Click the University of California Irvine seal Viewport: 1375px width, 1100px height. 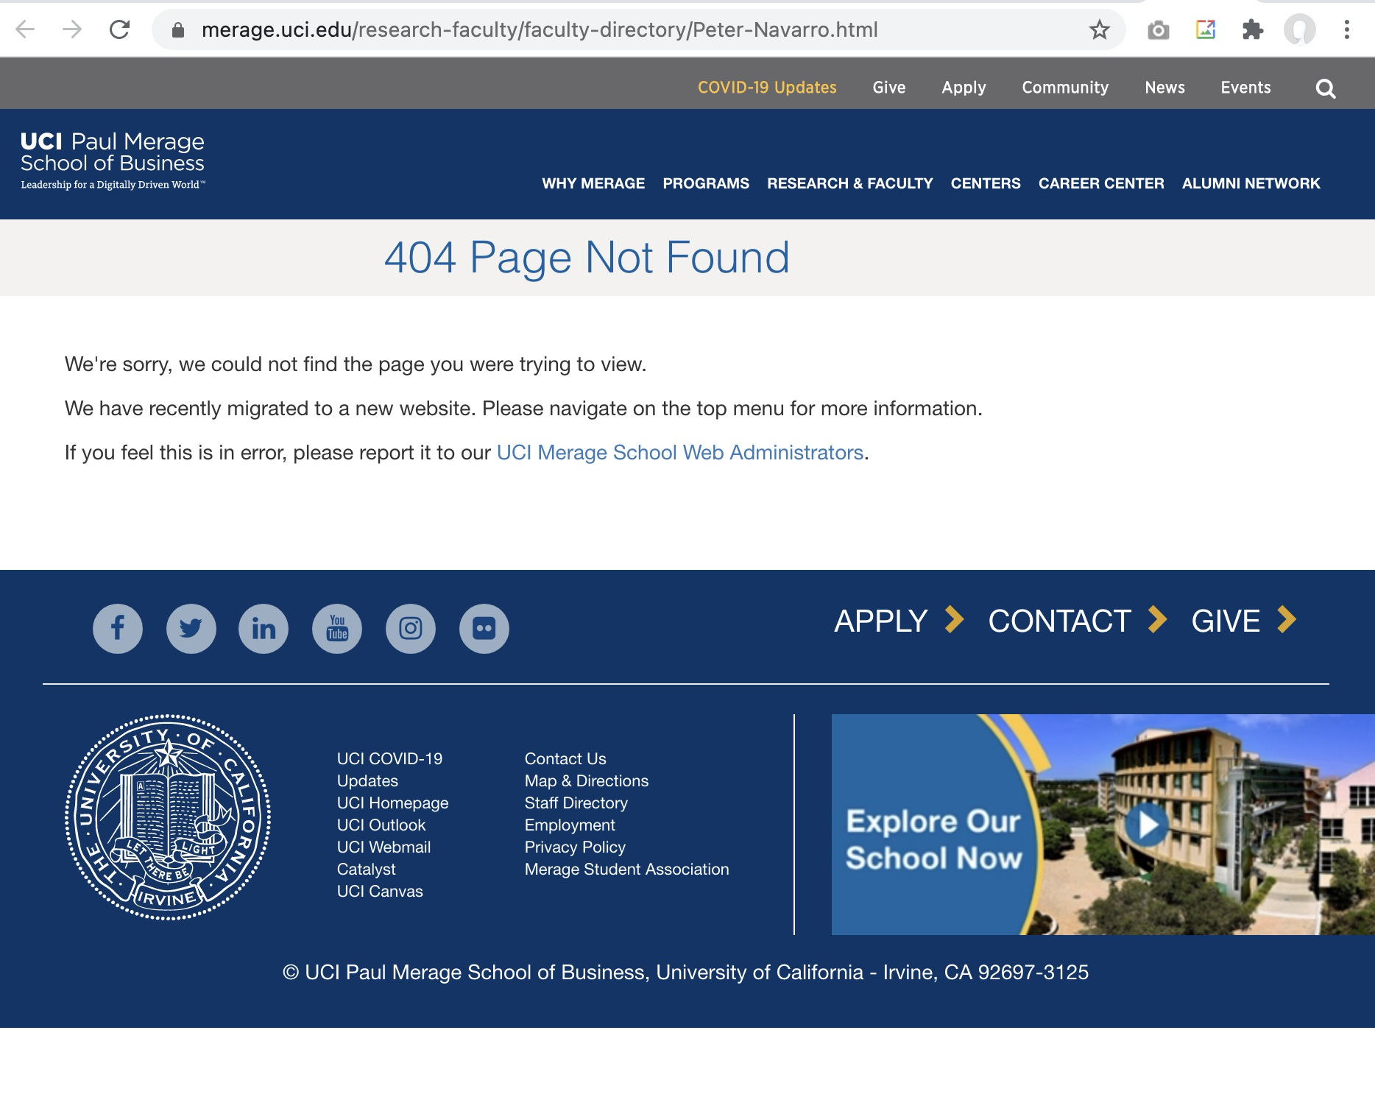(168, 817)
